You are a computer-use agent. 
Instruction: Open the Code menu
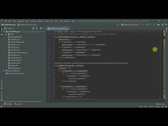pyautogui.click(x=27, y=21)
